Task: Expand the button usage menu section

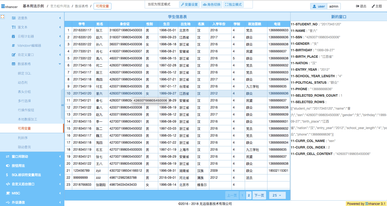Action: click(60, 166)
